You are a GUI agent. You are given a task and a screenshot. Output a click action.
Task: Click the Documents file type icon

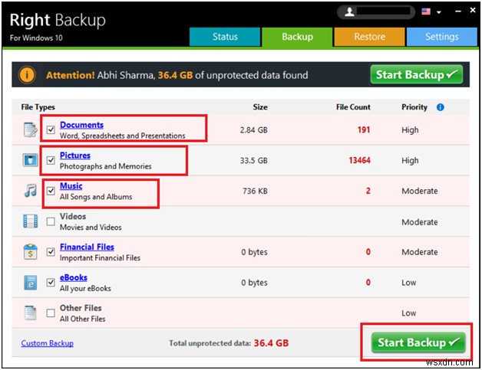pos(31,129)
